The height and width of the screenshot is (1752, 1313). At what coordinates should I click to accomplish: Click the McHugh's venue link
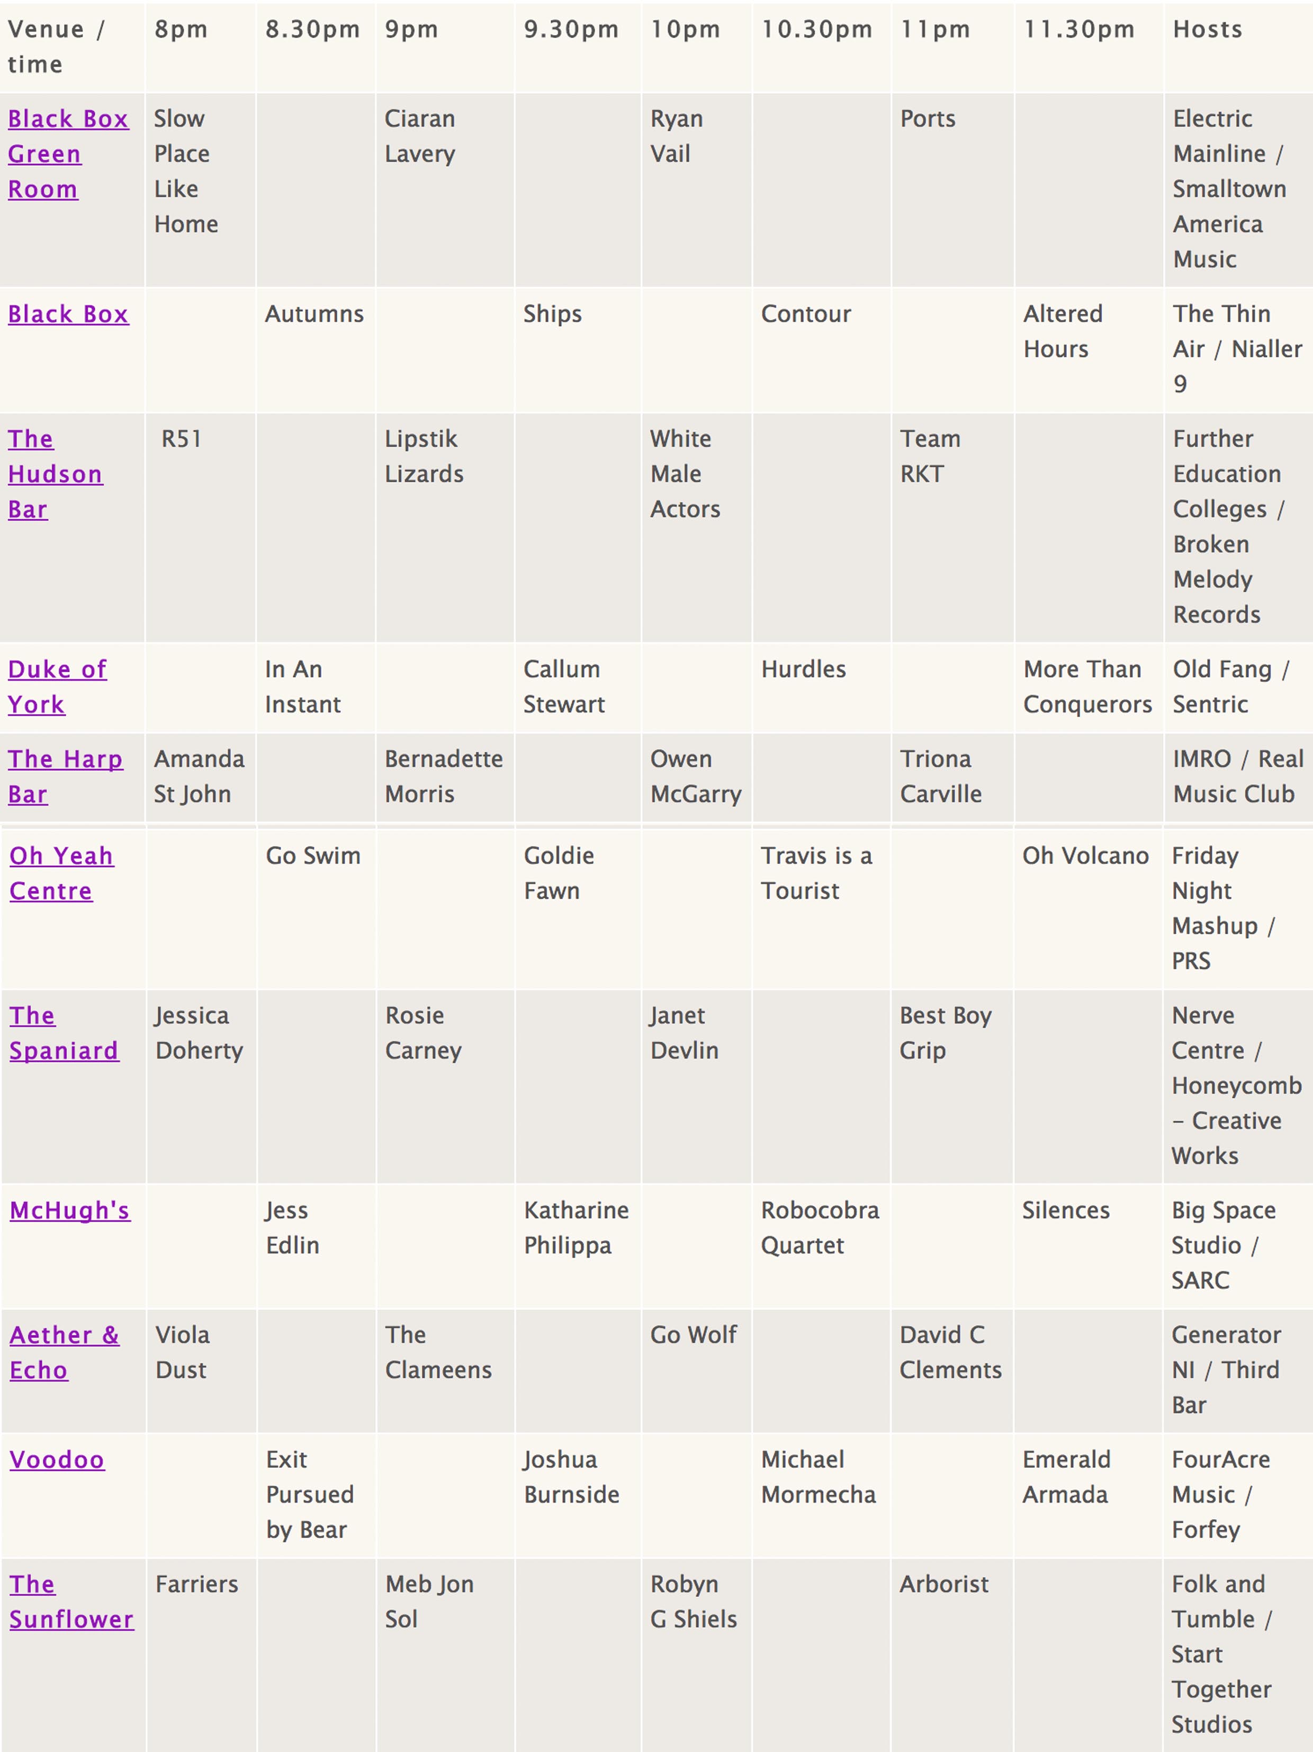click(70, 1210)
